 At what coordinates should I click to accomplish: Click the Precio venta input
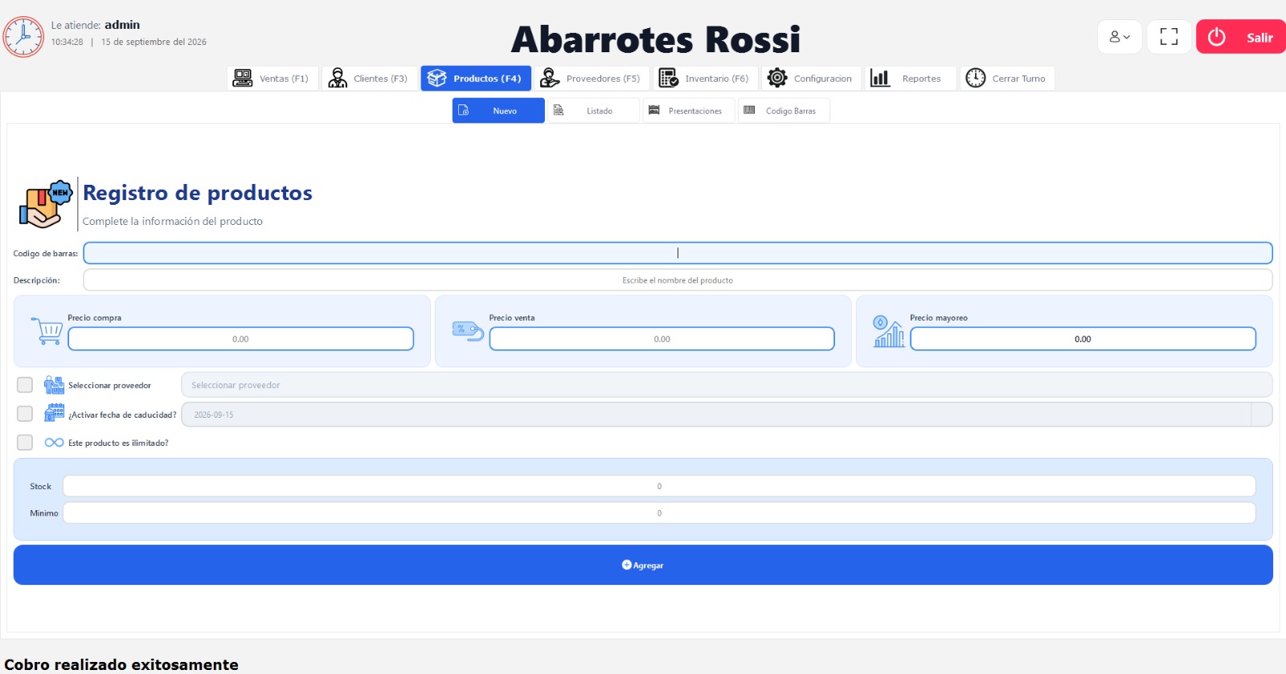661,339
